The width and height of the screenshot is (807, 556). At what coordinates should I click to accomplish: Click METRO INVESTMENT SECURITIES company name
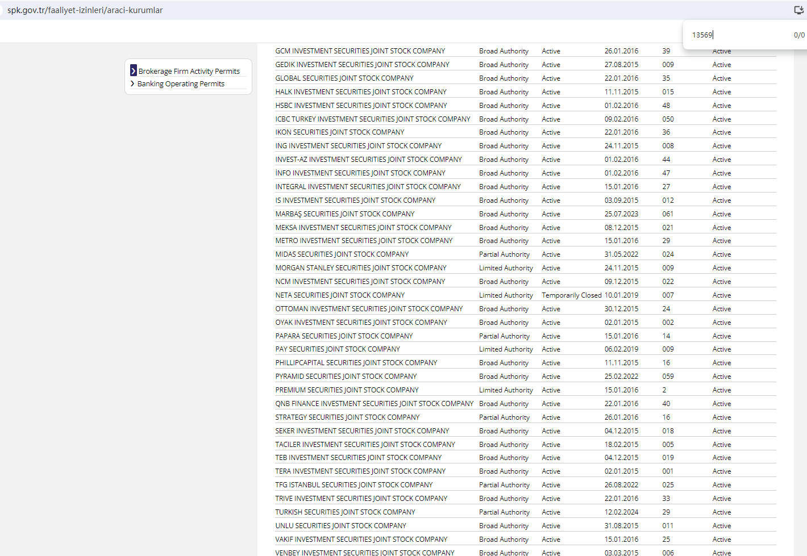(x=364, y=241)
